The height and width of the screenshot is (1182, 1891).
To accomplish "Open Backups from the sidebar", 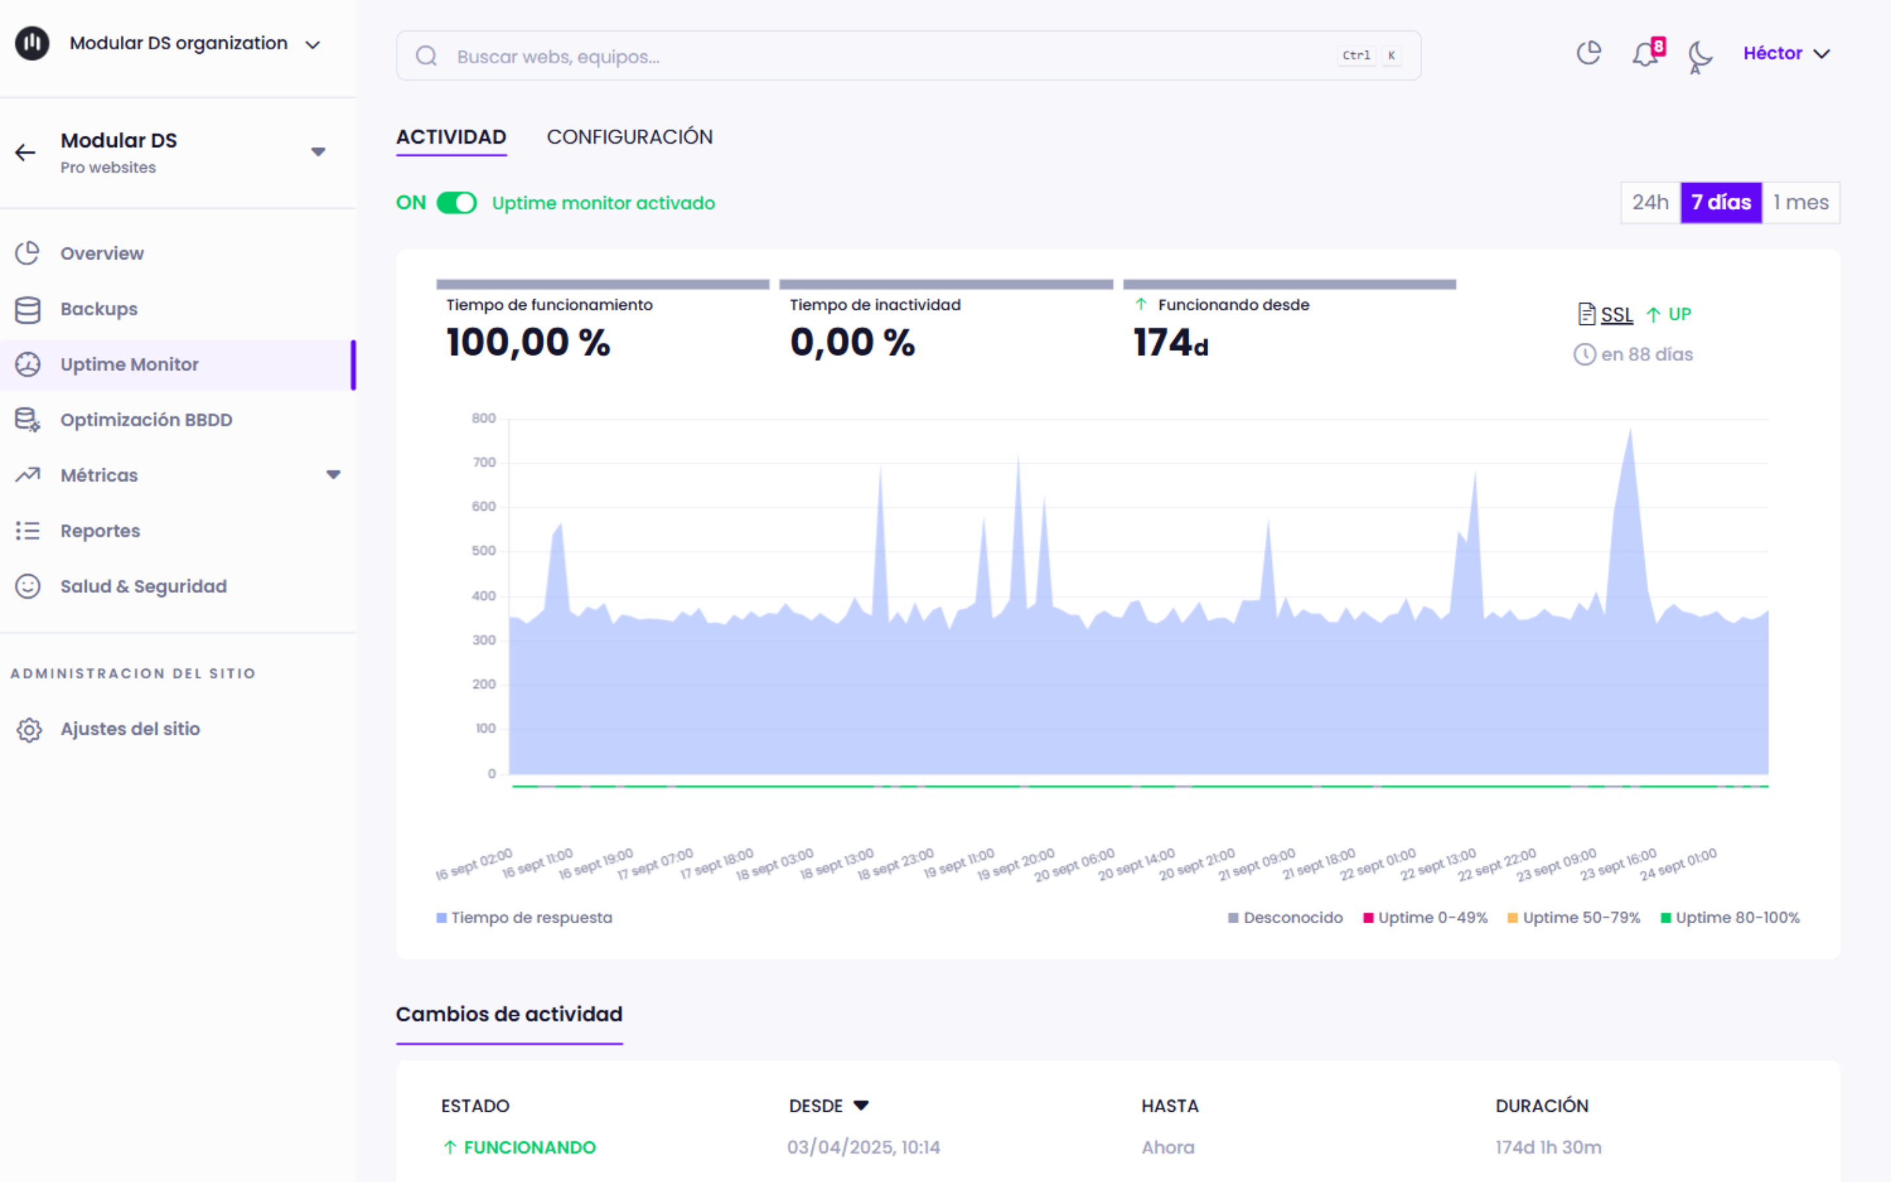I will 98,309.
